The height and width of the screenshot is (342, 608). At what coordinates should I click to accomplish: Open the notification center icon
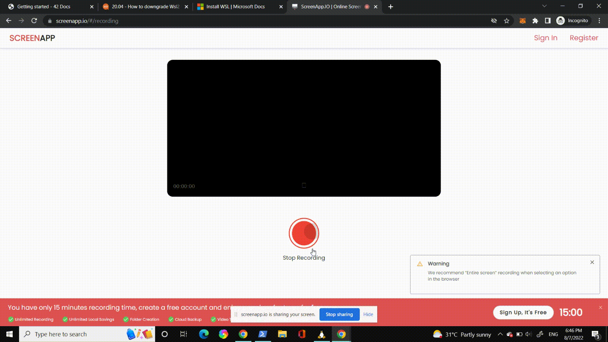coord(596,334)
